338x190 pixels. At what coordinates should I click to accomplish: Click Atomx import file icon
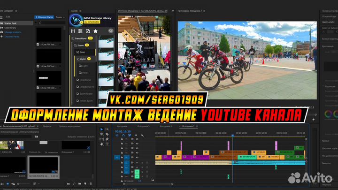pos(88,31)
